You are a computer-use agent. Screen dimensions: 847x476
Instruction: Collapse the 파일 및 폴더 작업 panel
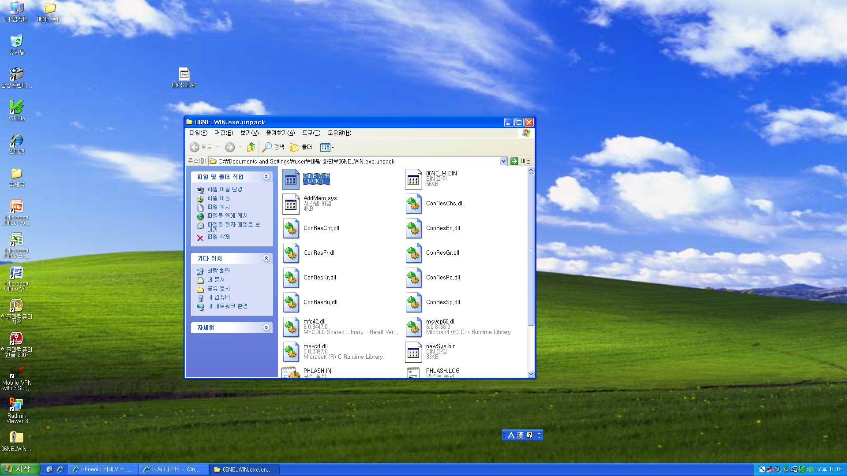point(266,177)
